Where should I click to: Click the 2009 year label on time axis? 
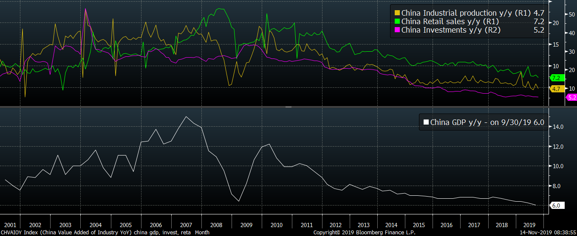(x=246, y=225)
